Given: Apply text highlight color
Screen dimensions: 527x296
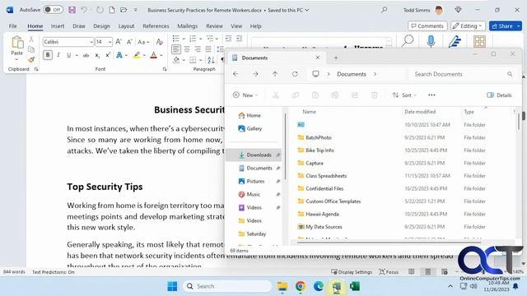Looking at the screenshot, I should click(x=137, y=55).
